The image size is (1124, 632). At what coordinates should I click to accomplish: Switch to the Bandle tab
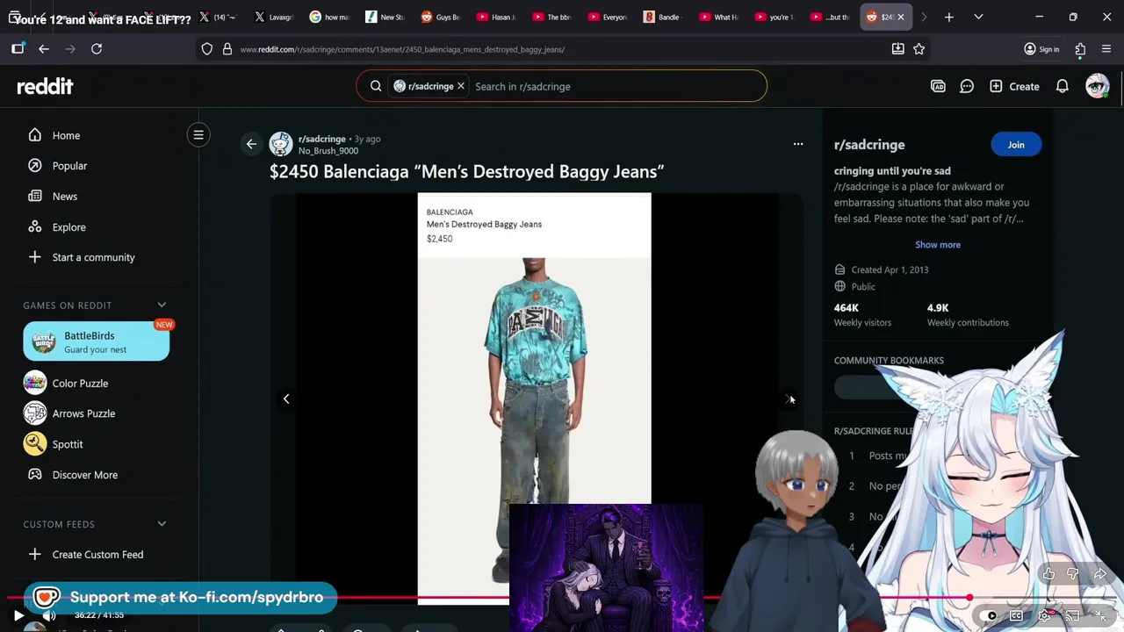pyautogui.click(x=662, y=17)
